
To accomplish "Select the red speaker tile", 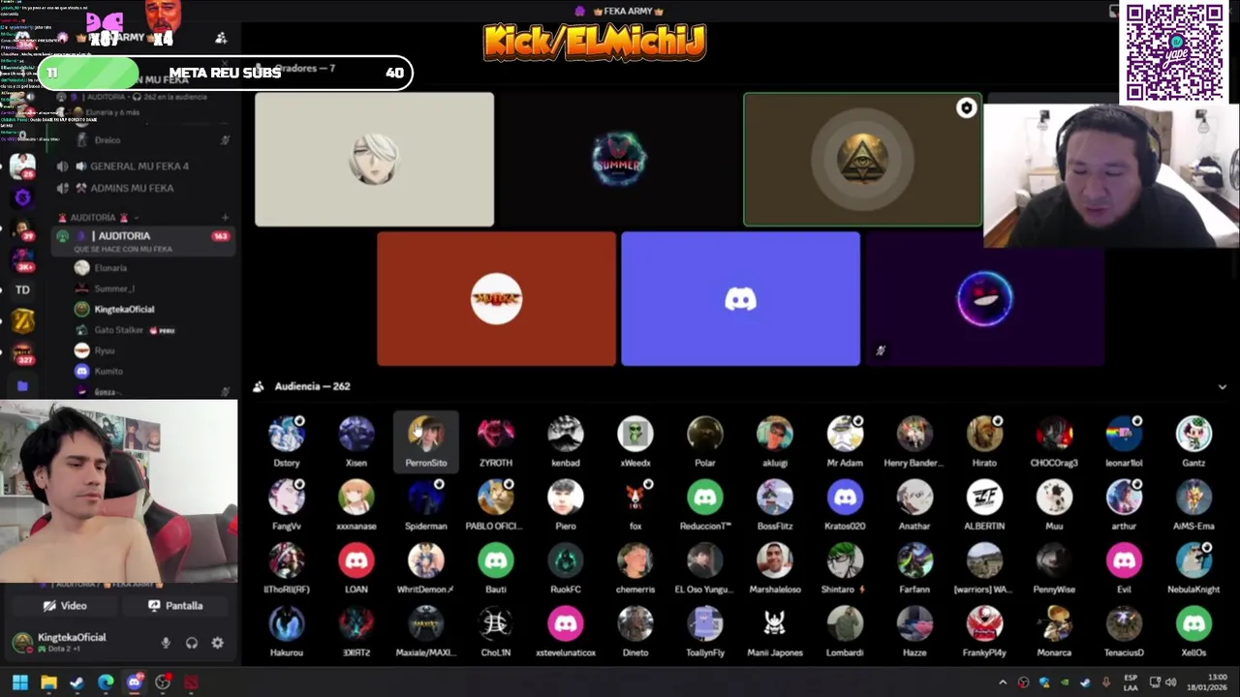I will [496, 299].
